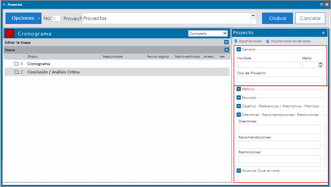Click the folder icon of Conclusión row

coord(17,72)
